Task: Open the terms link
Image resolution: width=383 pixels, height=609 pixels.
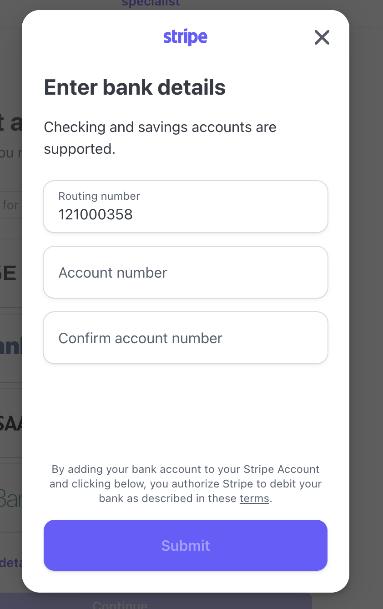Action: 254,498
